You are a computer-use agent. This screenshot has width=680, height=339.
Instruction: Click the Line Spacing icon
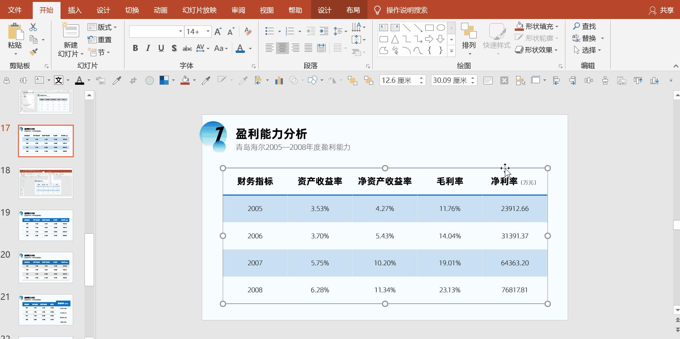[338, 31]
